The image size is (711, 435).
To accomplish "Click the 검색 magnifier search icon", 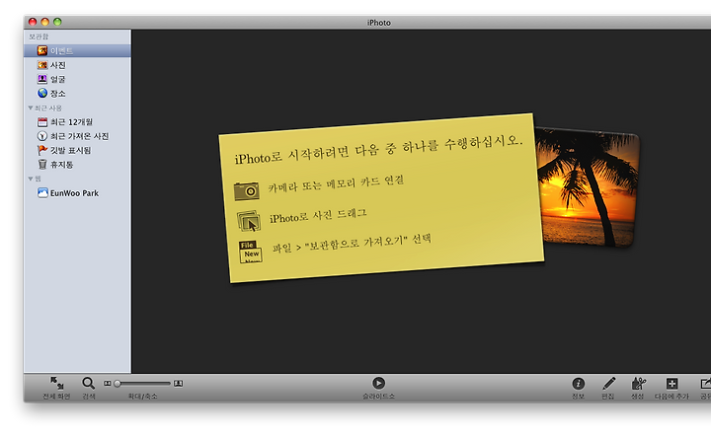I will (x=89, y=384).
